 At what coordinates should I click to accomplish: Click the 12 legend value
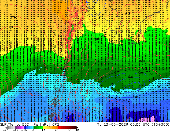coord(43,130)
